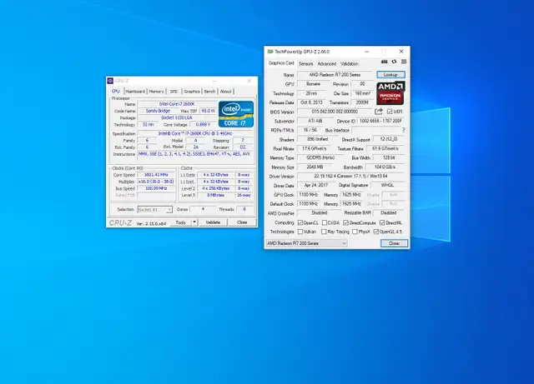Select the Graphics Card tab in GPU-Z

[281, 63]
